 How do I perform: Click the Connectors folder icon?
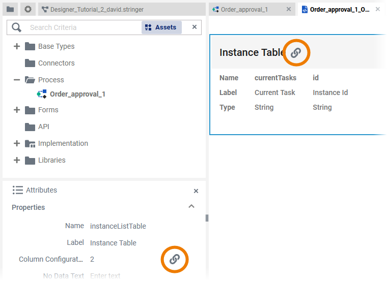(x=30, y=63)
